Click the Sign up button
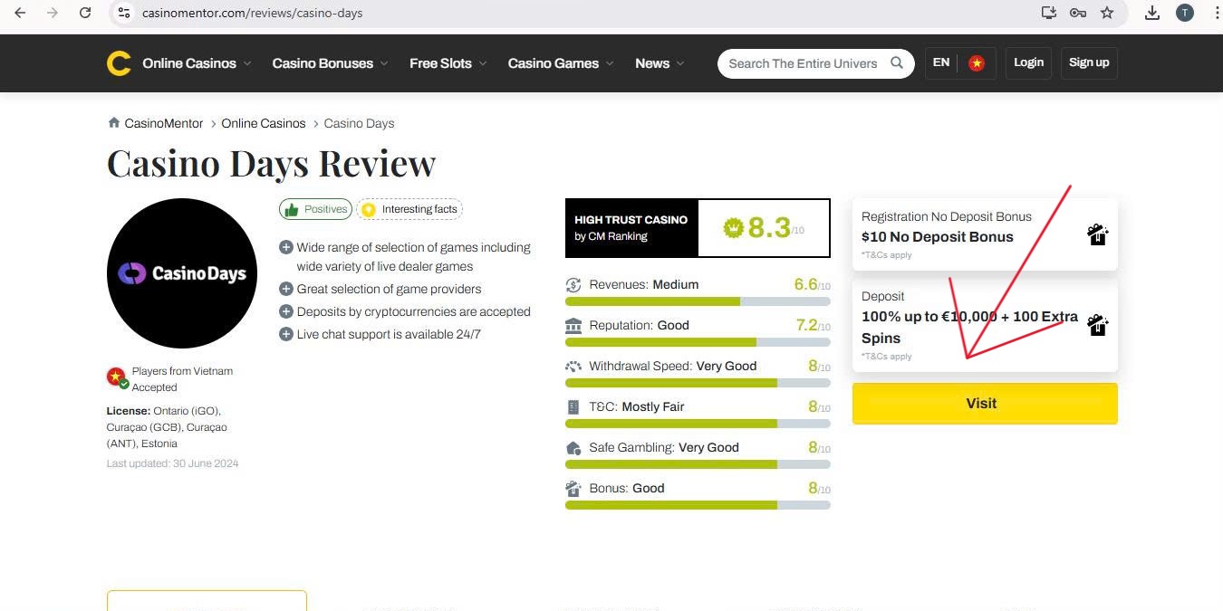The width and height of the screenshot is (1223, 611). click(x=1089, y=62)
